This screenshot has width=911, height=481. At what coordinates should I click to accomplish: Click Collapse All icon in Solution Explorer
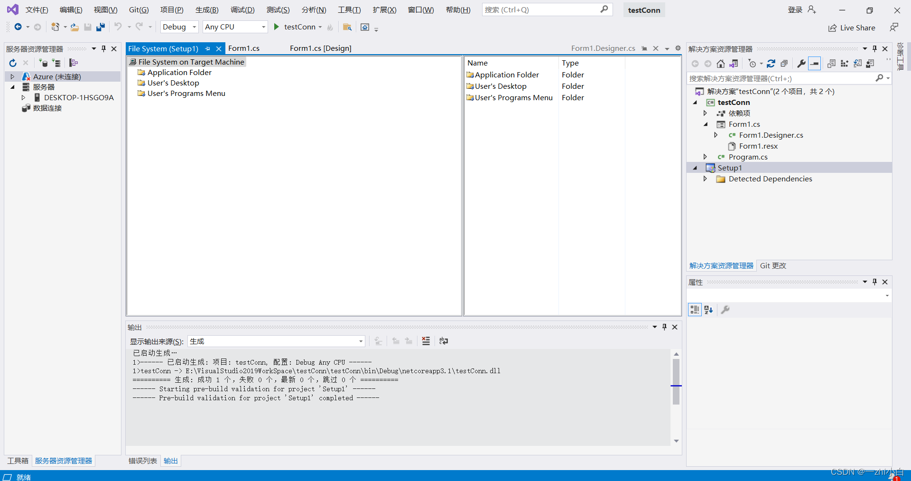784,64
